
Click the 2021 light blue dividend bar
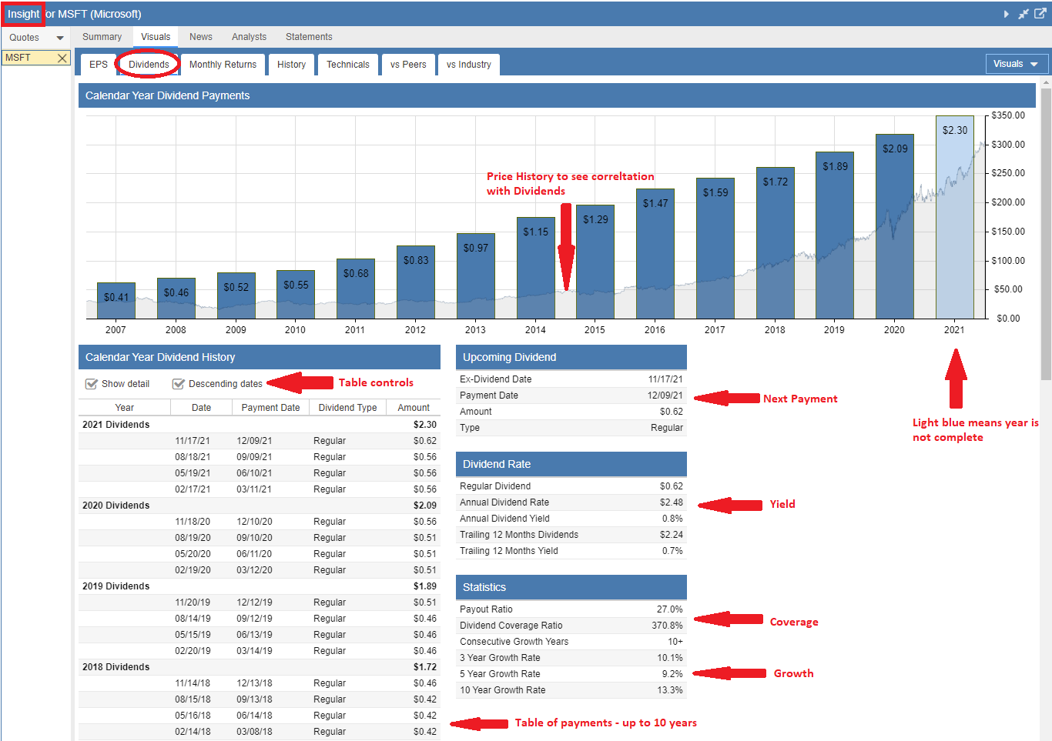tap(955, 217)
